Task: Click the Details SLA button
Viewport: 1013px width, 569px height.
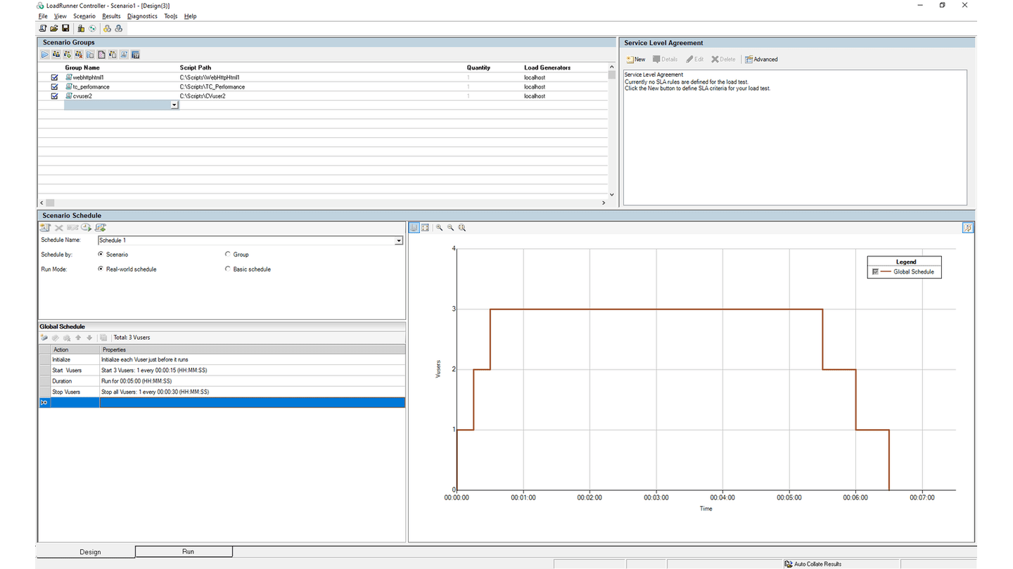Action: (665, 59)
